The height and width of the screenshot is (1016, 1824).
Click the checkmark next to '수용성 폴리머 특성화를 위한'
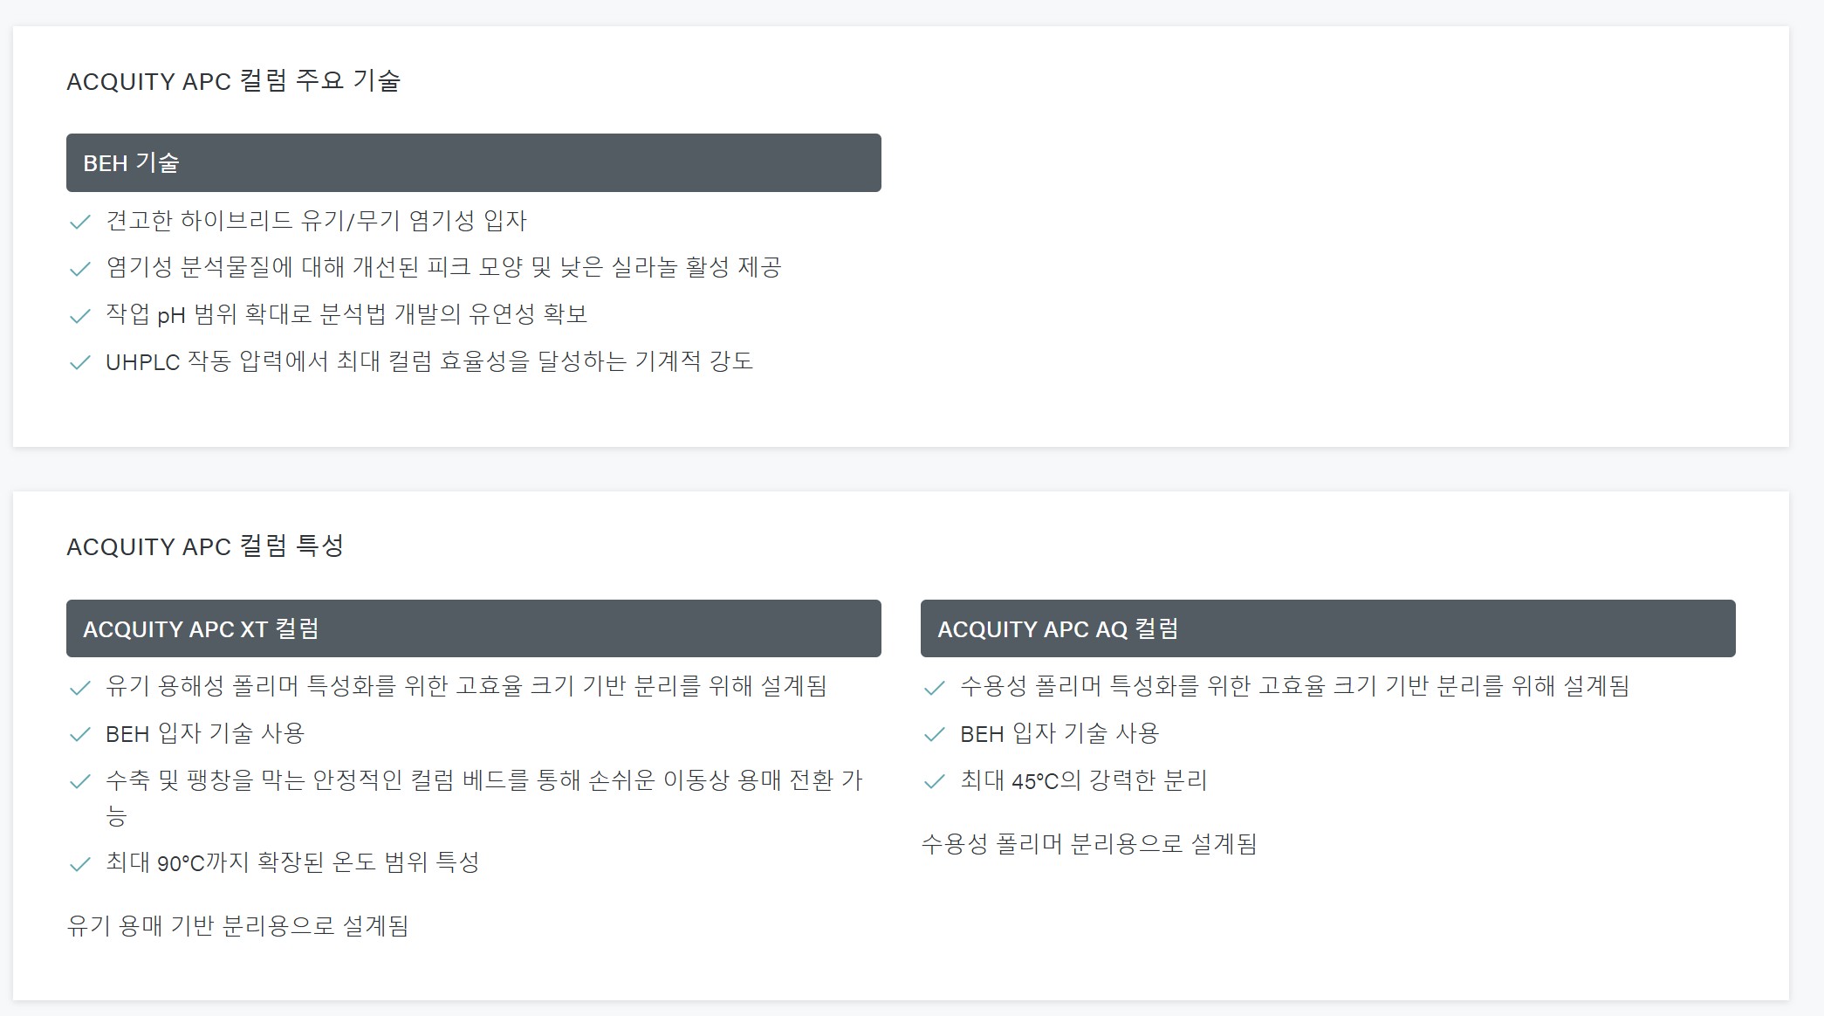click(934, 688)
